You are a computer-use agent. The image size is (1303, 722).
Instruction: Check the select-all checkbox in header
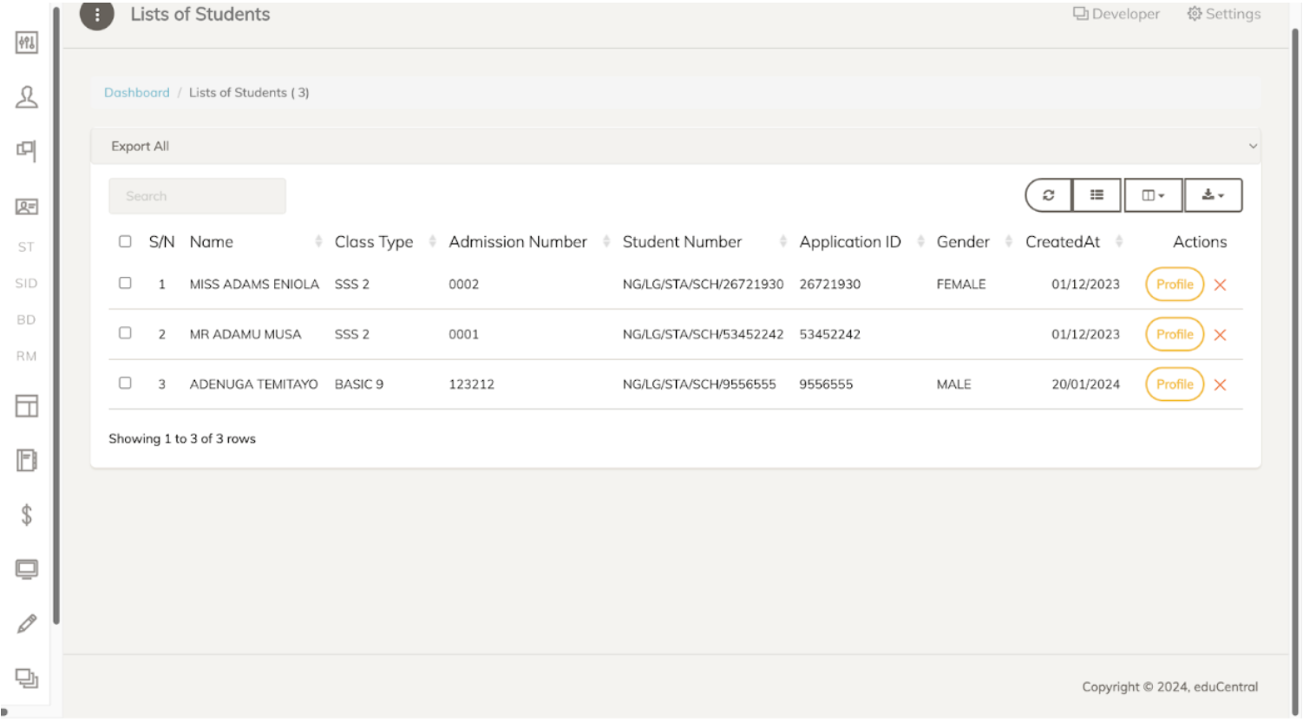(x=125, y=241)
